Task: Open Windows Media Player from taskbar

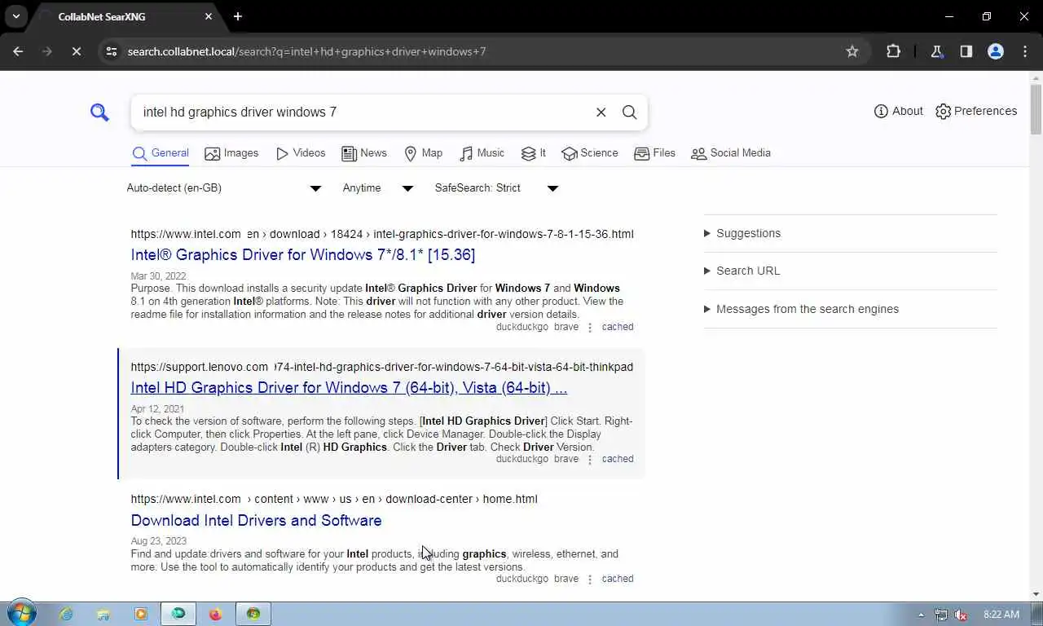Action: (x=141, y=614)
